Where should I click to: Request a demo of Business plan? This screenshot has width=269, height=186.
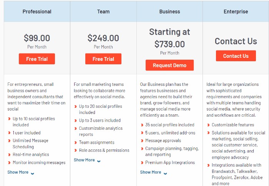(170, 65)
